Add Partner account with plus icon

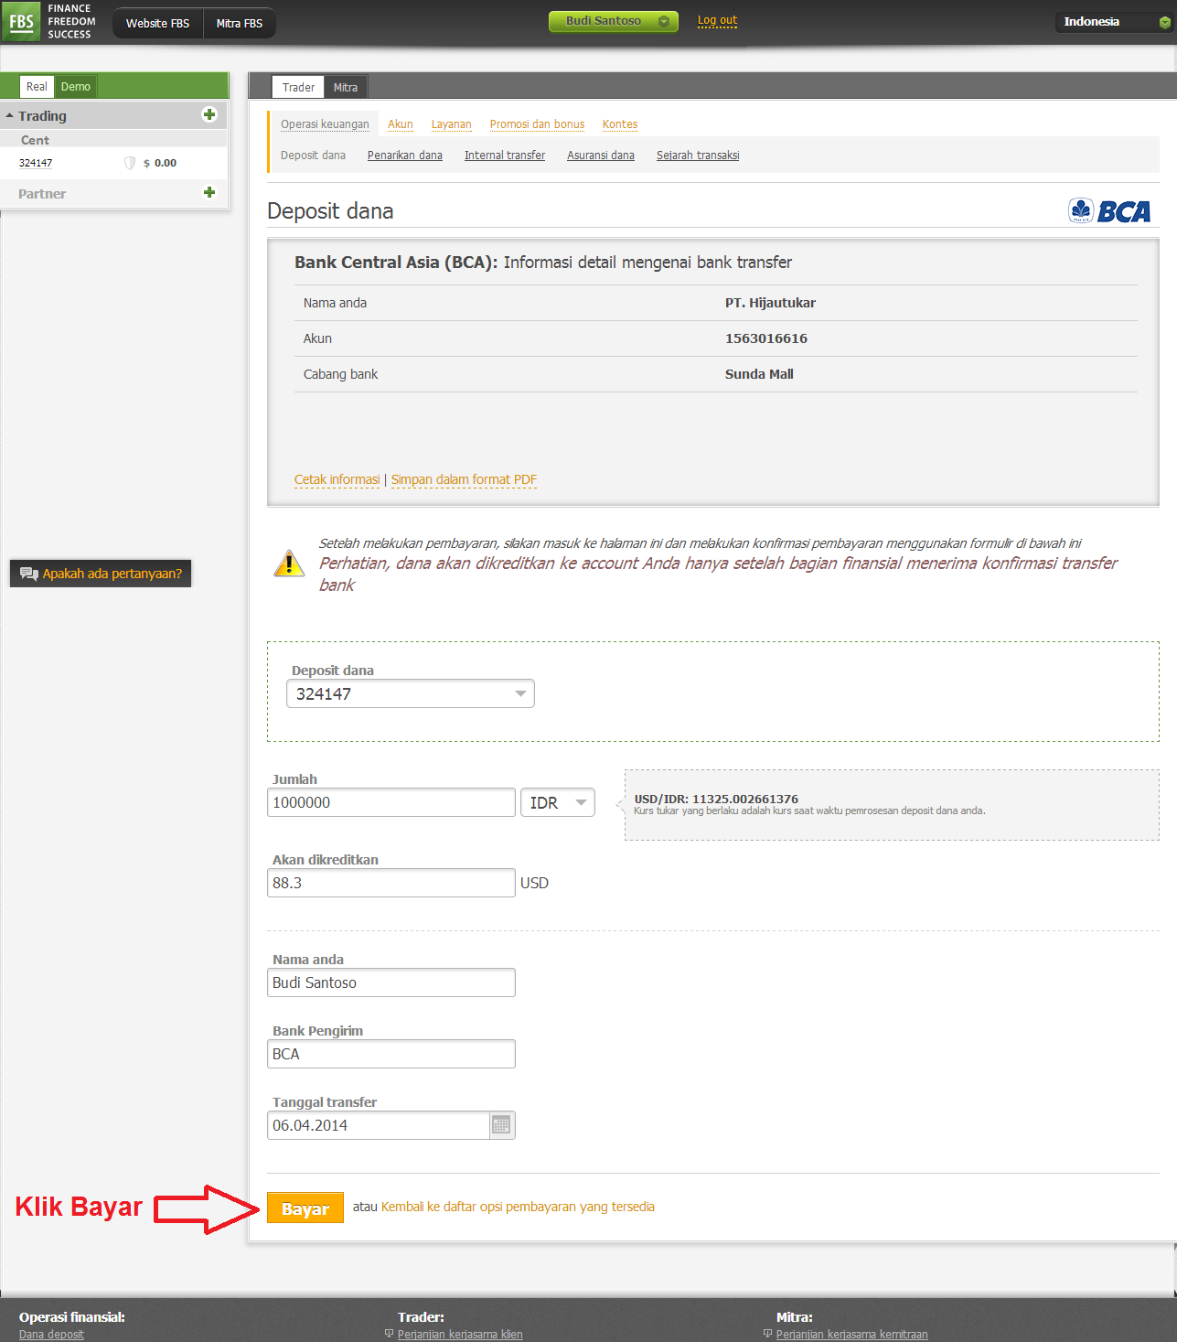209,192
